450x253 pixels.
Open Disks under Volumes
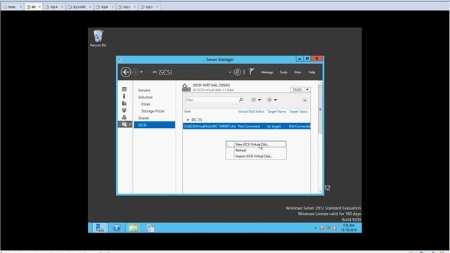(146, 104)
